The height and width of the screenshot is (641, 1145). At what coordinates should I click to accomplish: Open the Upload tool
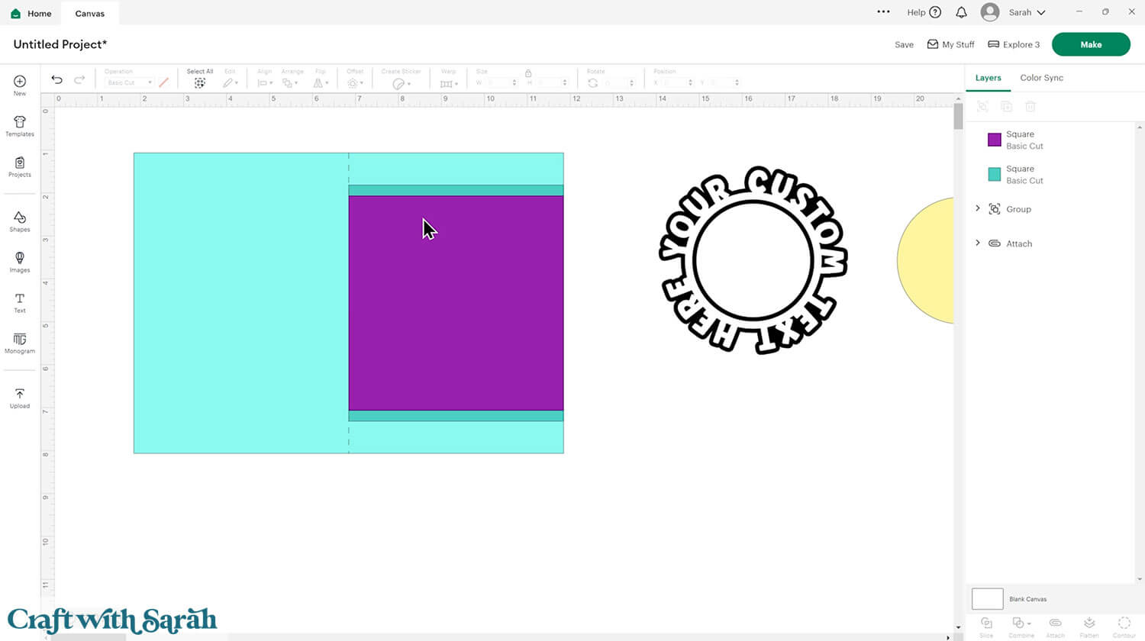pyautogui.click(x=20, y=398)
